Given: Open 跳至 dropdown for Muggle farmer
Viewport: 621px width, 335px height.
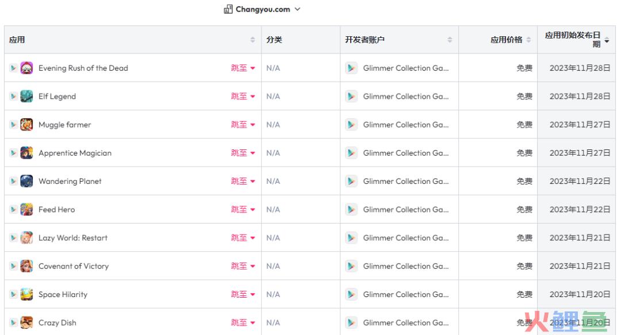Looking at the screenshot, I should pos(243,124).
